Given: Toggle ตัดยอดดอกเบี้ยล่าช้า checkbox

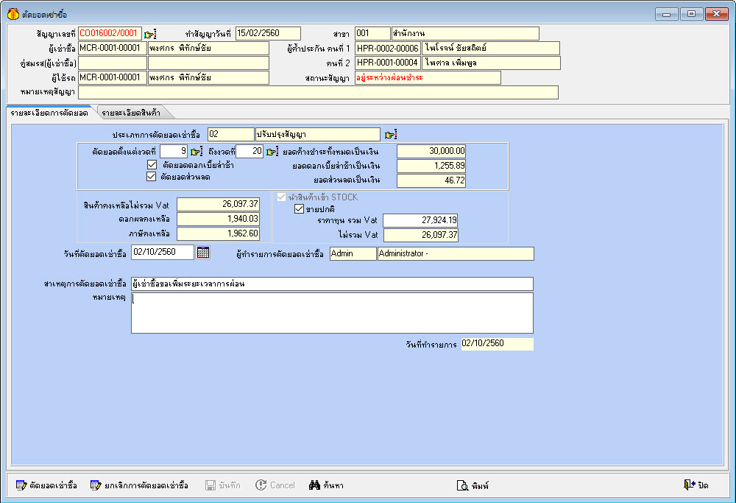Looking at the screenshot, I should (x=152, y=165).
